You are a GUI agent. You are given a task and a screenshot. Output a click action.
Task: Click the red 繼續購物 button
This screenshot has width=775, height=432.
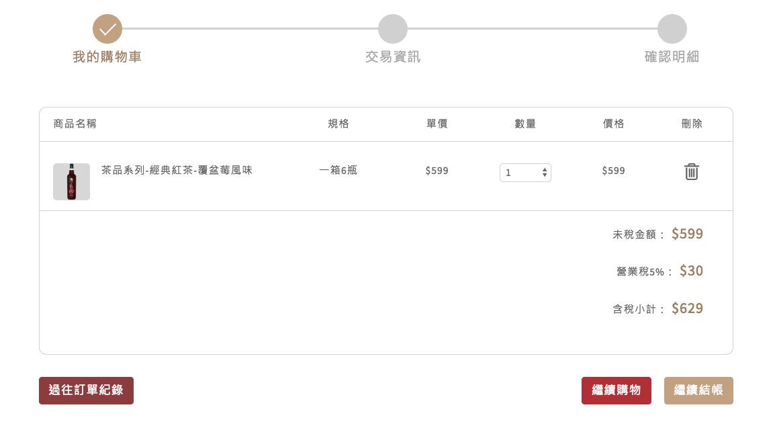point(617,390)
